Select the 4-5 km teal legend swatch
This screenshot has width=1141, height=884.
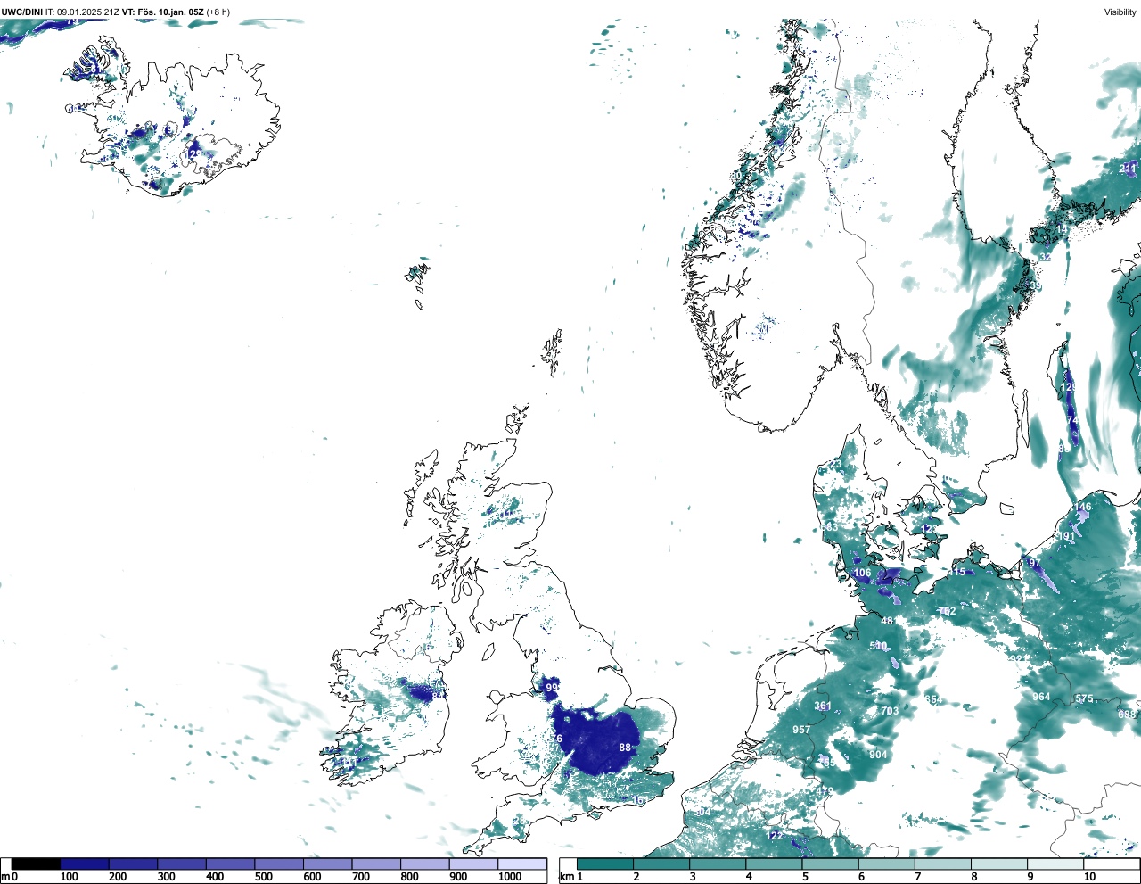[775, 864]
